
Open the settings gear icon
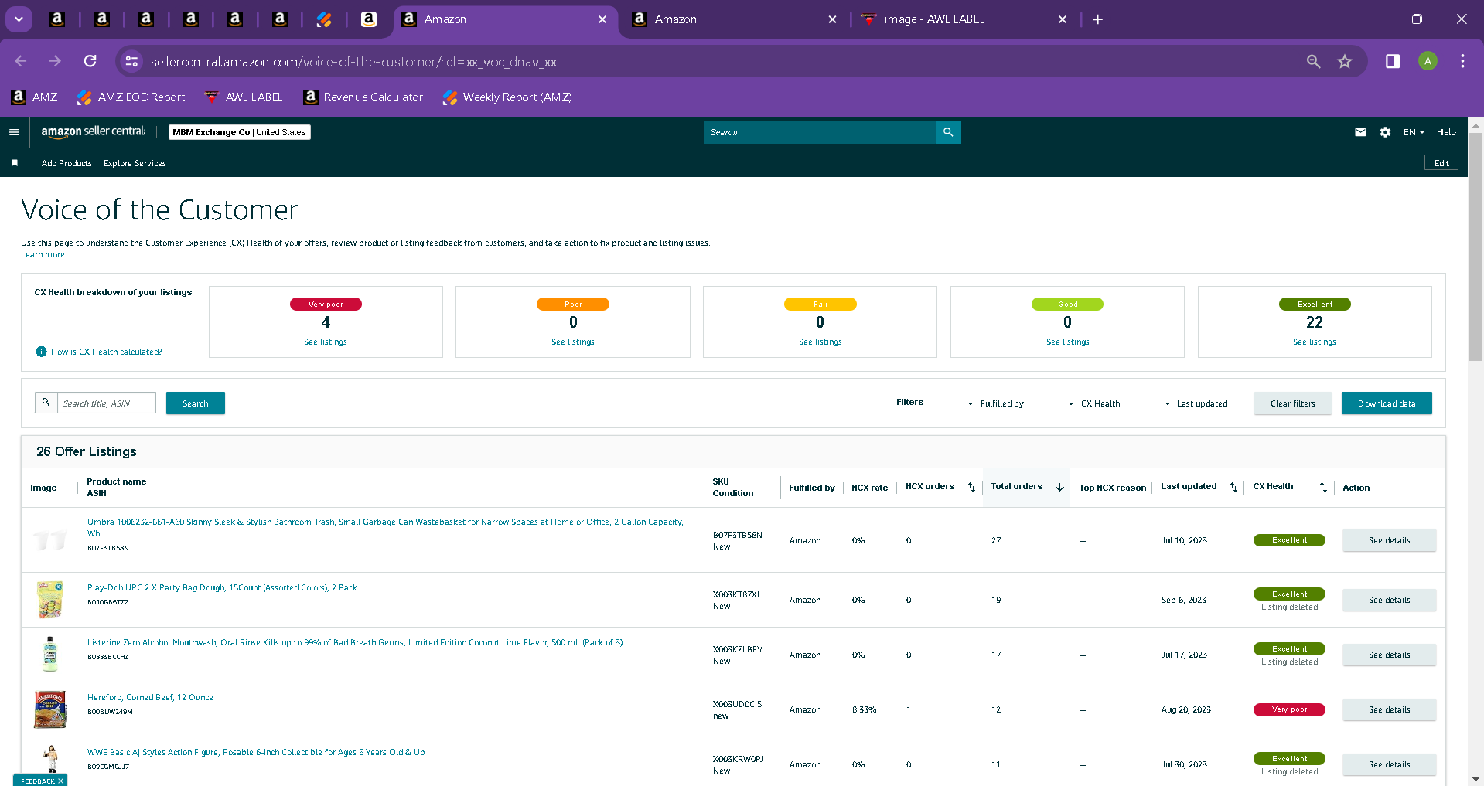[1385, 132]
